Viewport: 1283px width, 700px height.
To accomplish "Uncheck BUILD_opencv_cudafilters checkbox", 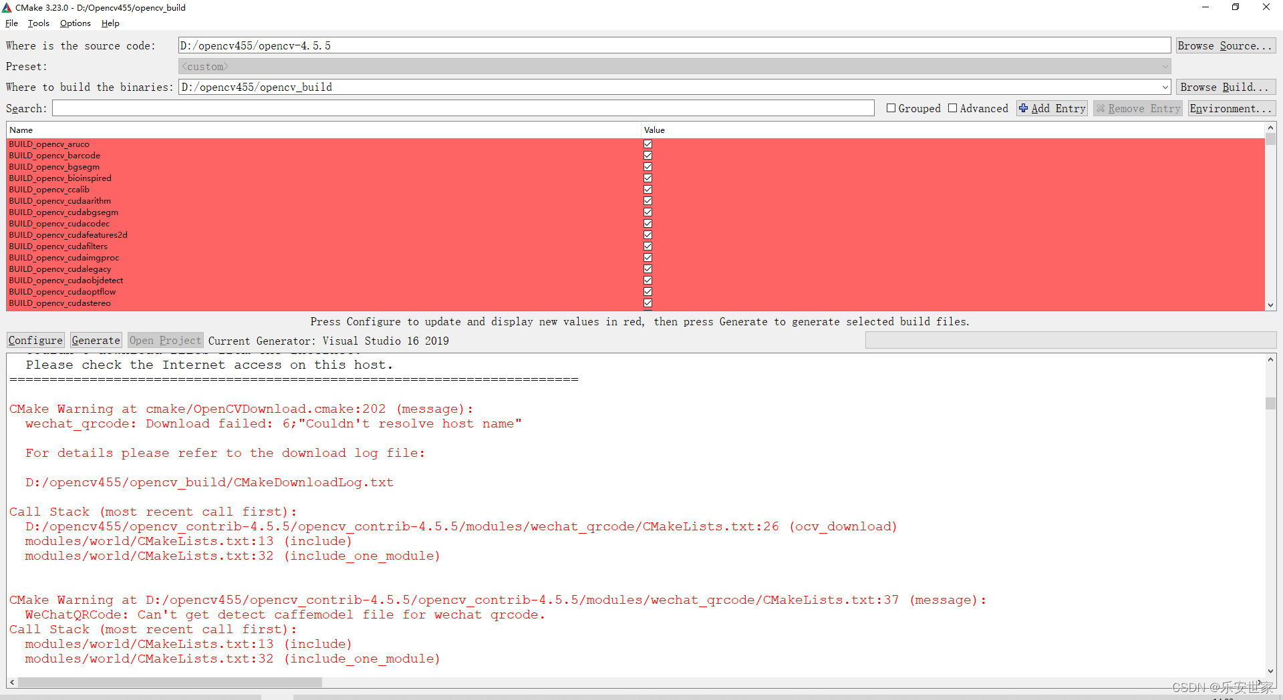I will 648,246.
